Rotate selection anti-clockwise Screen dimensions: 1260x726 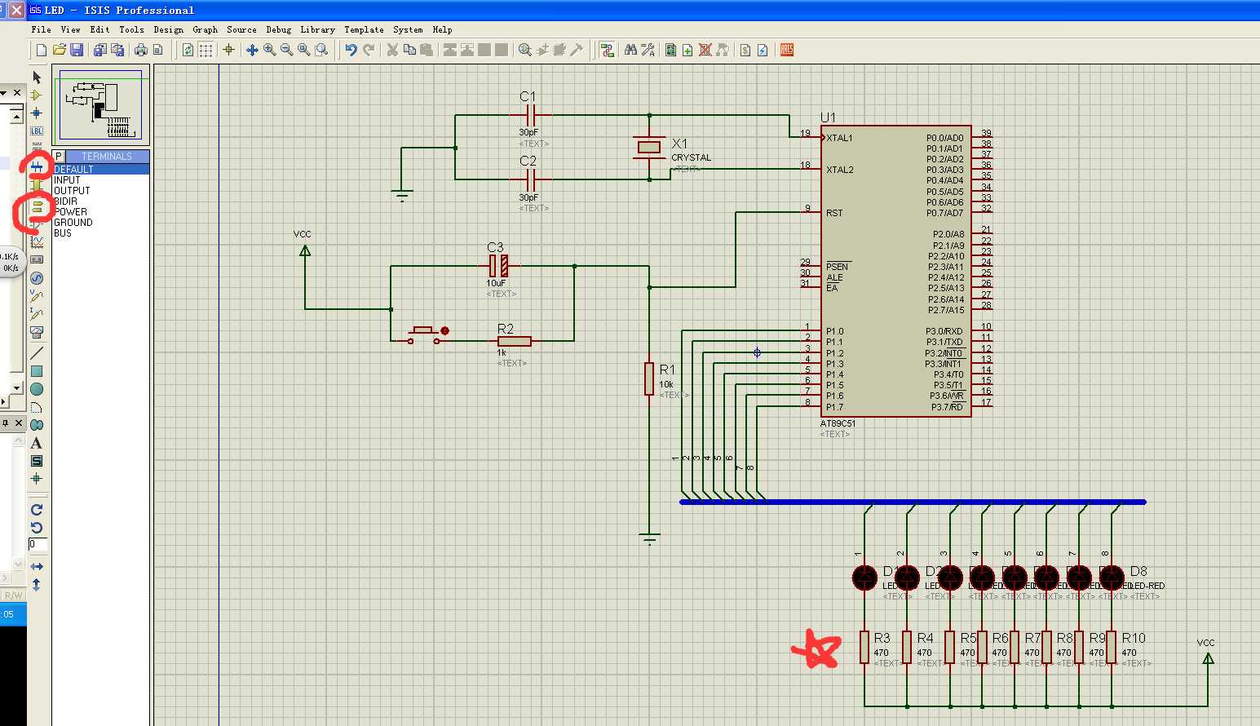(x=37, y=528)
